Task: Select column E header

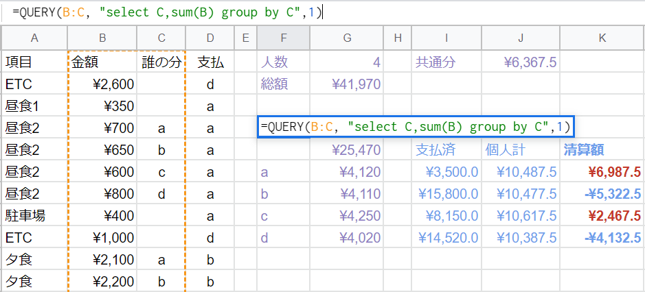Action: 246,38
